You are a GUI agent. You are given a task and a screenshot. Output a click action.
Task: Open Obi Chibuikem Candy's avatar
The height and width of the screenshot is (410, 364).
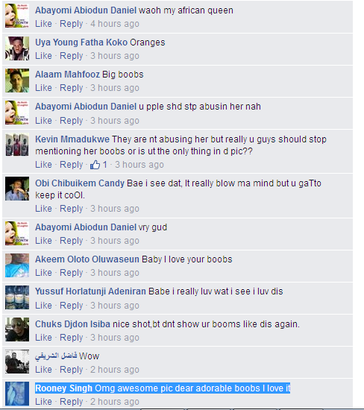17,189
